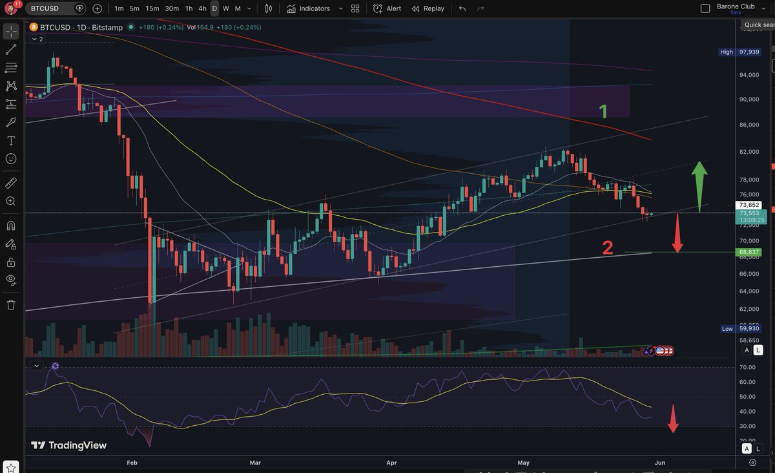Click the green 68,637 price line label
The height and width of the screenshot is (473, 775).
pyautogui.click(x=750, y=252)
